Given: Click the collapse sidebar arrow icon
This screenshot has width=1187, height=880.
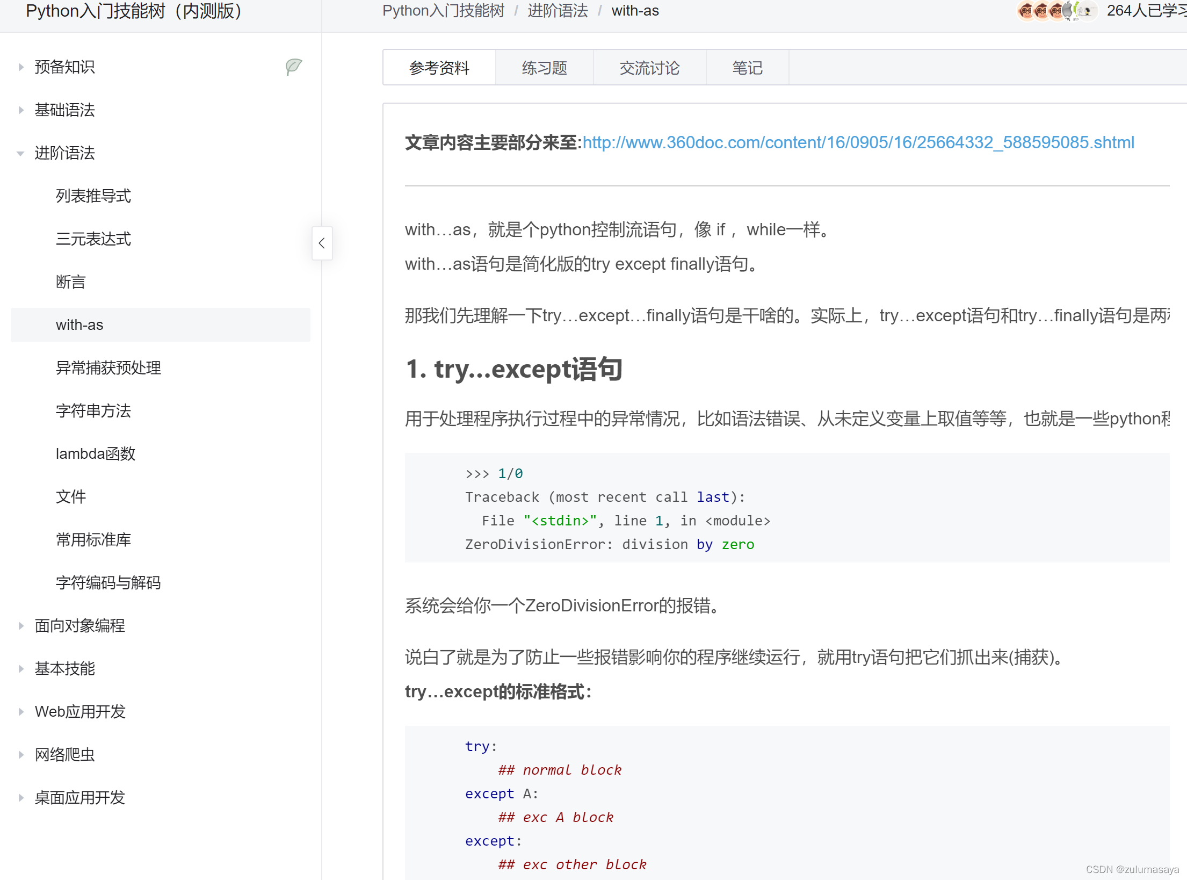Looking at the screenshot, I should point(322,242).
